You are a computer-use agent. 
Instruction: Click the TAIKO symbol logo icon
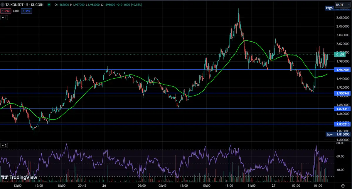point(2,4)
